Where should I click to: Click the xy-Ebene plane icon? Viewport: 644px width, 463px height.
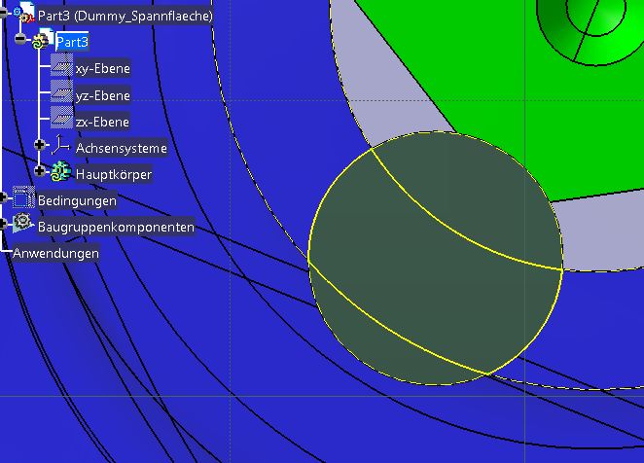pyautogui.click(x=61, y=66)
